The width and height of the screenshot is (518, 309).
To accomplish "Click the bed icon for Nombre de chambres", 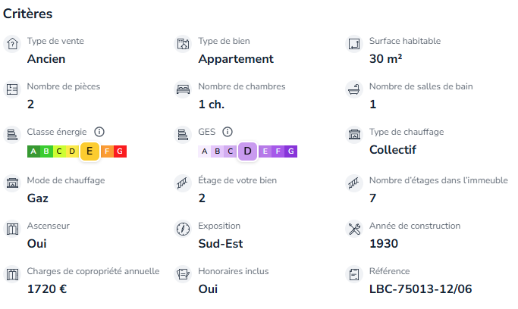I will point(183,90).
